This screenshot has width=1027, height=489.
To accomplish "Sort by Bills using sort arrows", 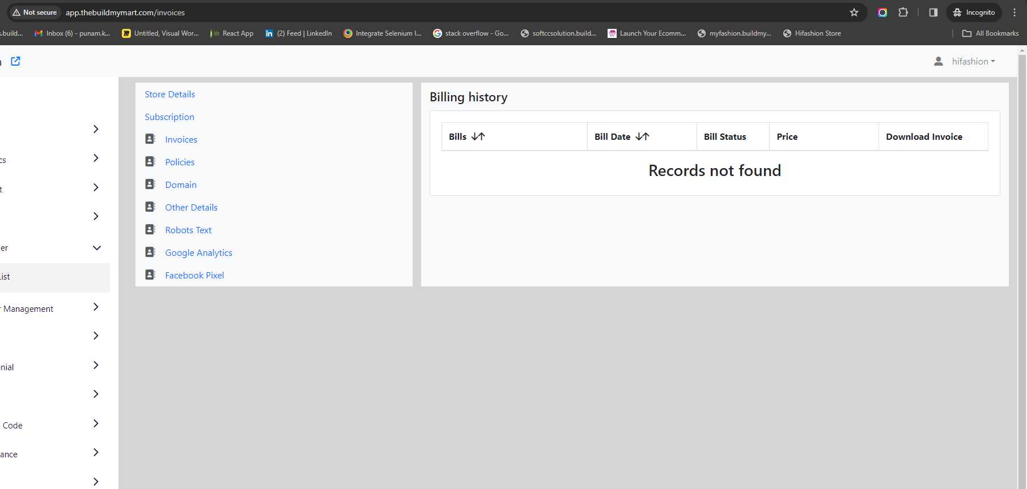I will pyautogui.click(x=478, y=136).
